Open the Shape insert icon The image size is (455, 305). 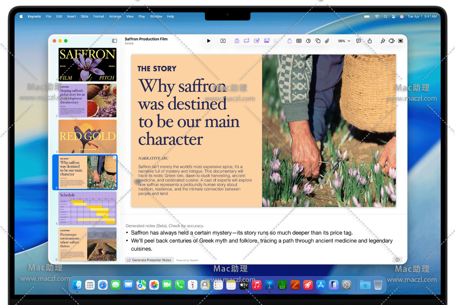coord(318,41)
